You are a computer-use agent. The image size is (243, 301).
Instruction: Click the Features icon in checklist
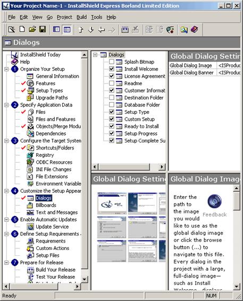tap(30, 83)
